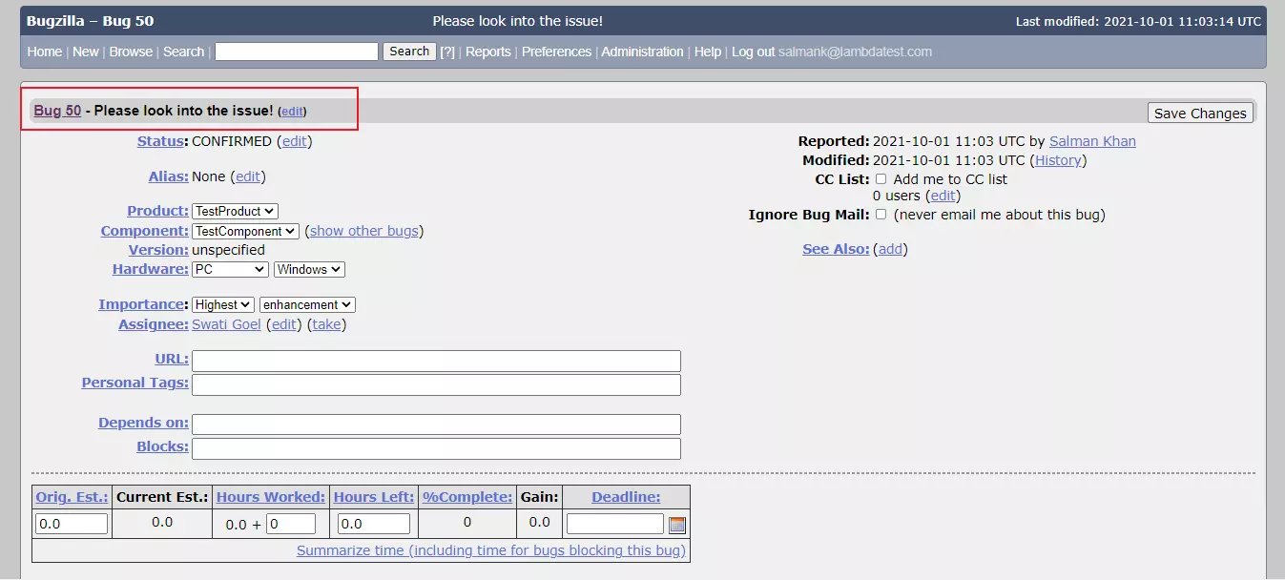Open the Component dropdown

(x=245, y=231)
